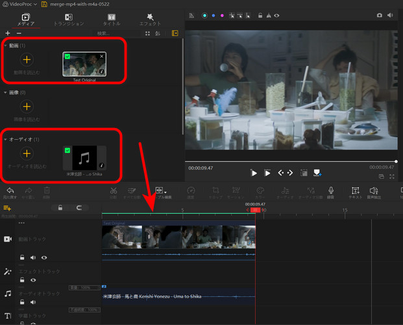This screenshot has height=325, width=403.
Task: Toggle the yellow media panel layout icon
Action: point(175,33)
